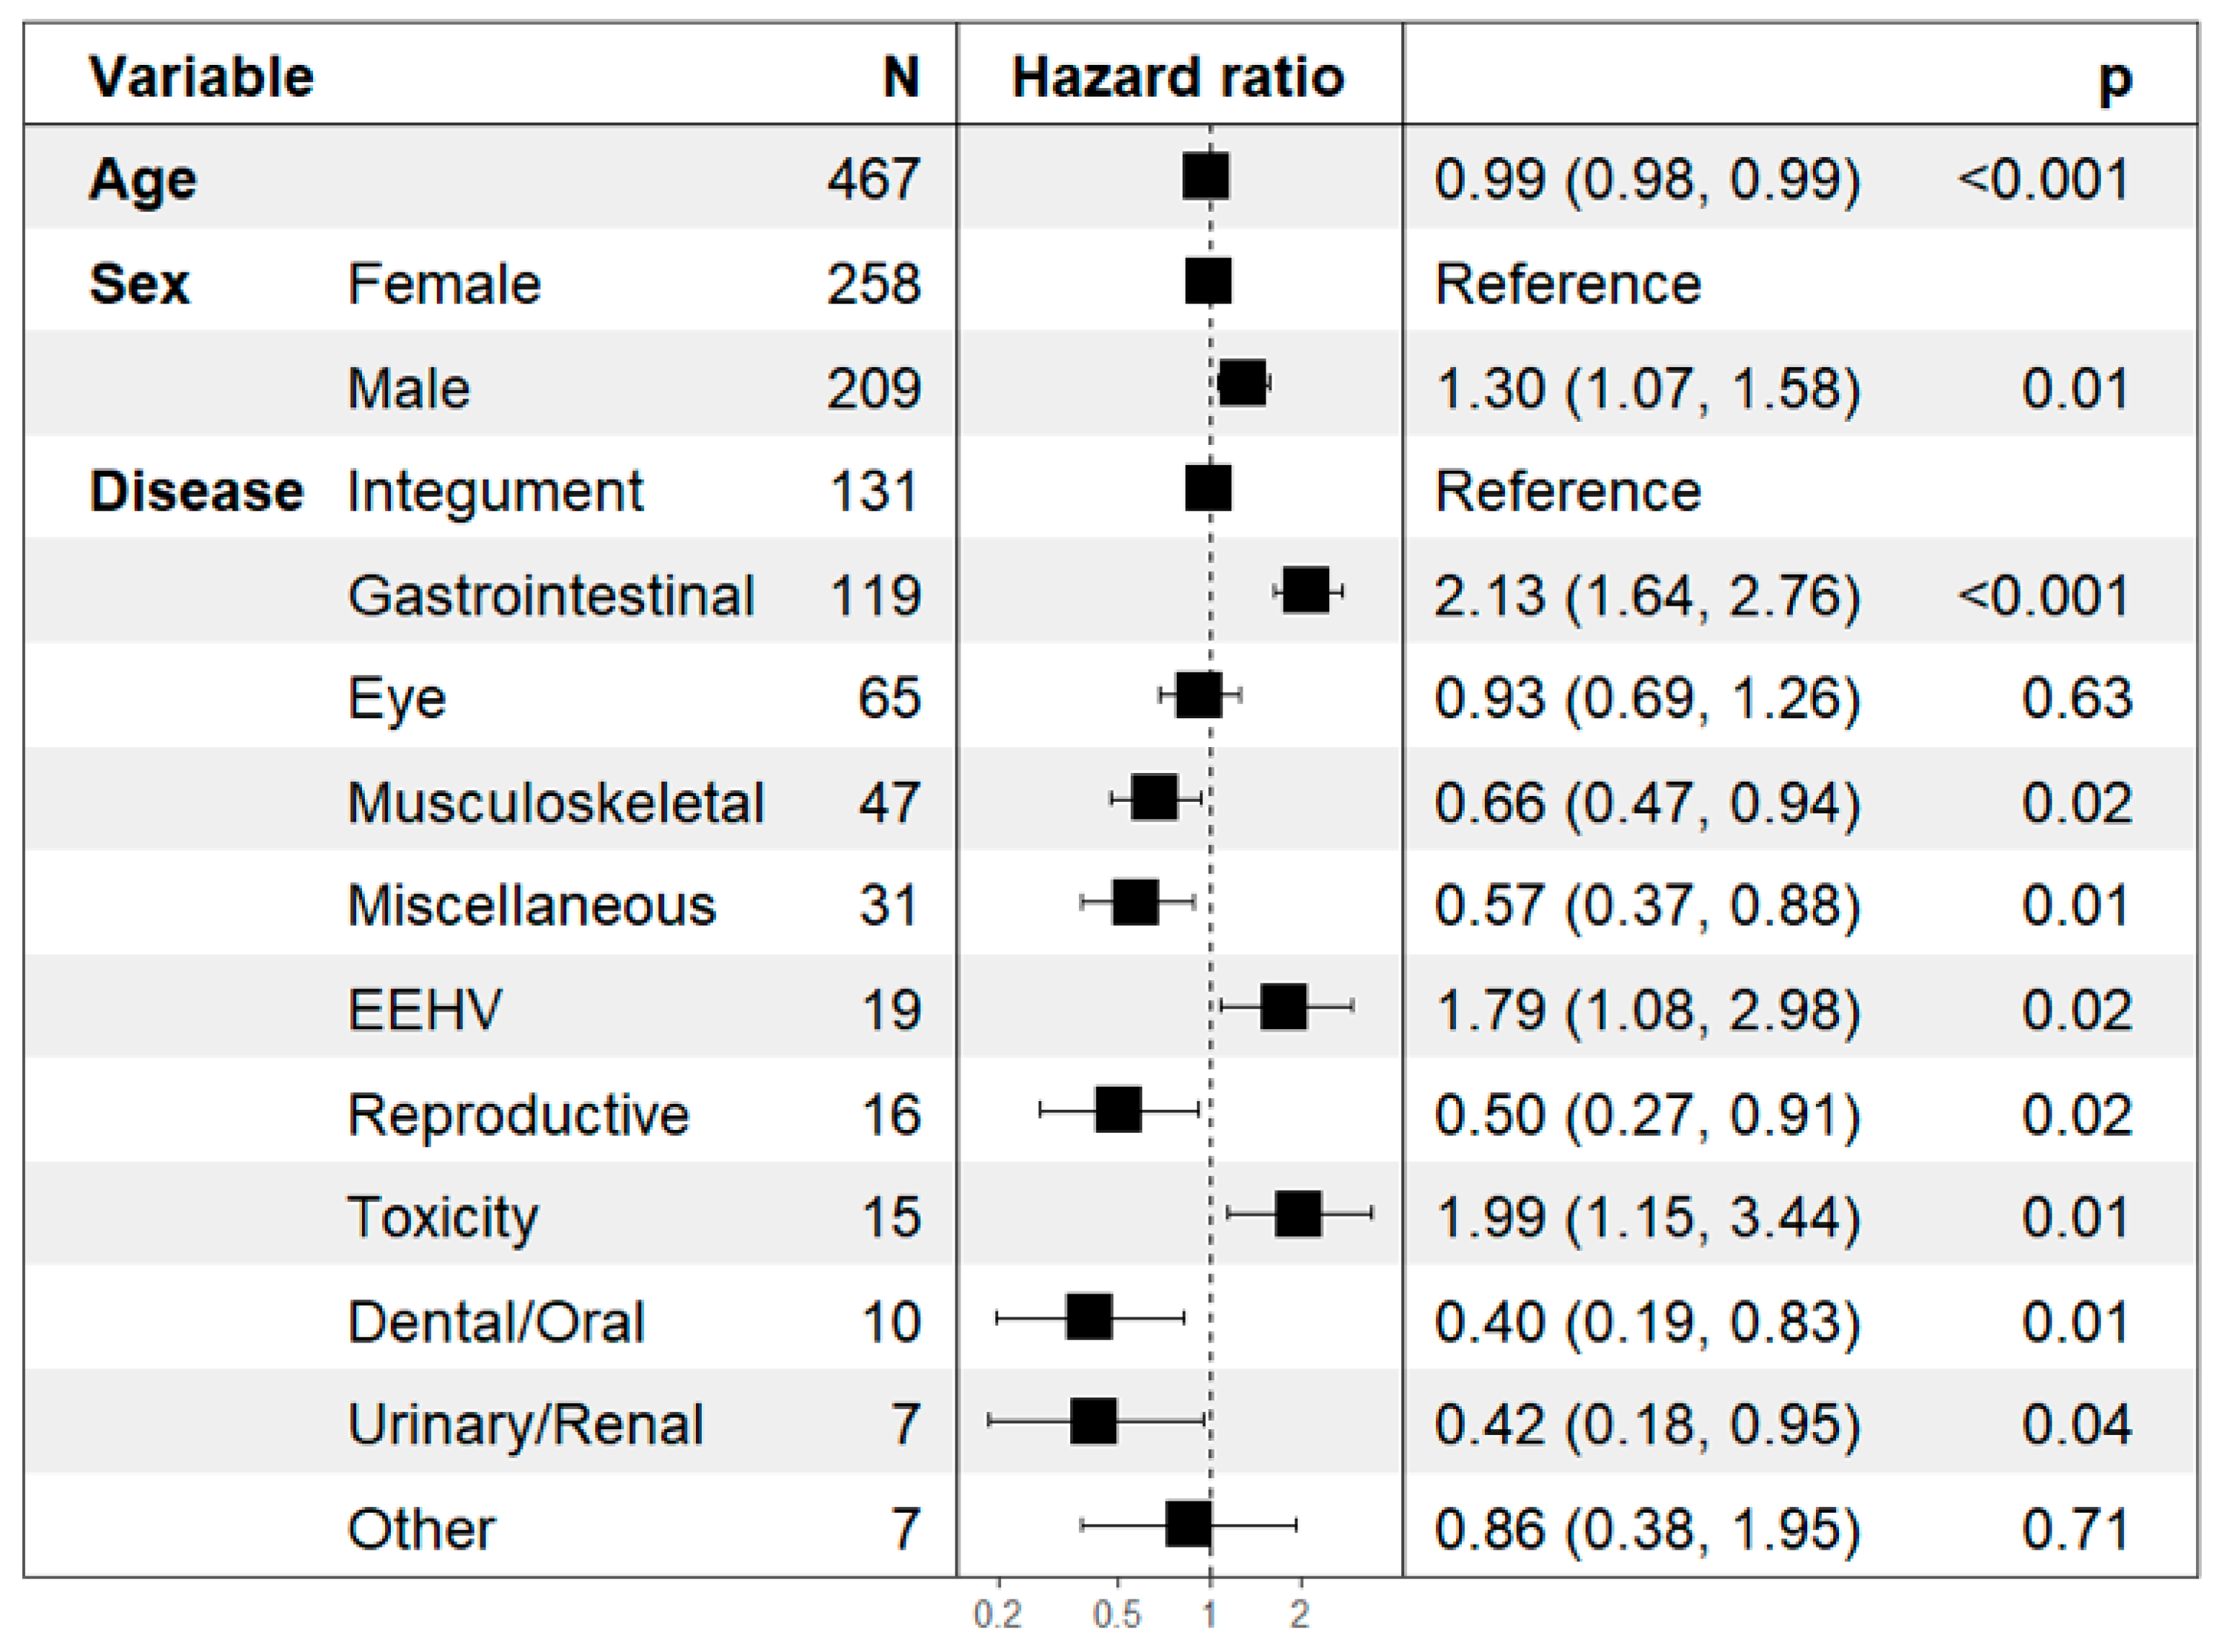Click the axis tick label "2"
This screenshot has width=2227, height=1652.
[x=1299, y=1614]
